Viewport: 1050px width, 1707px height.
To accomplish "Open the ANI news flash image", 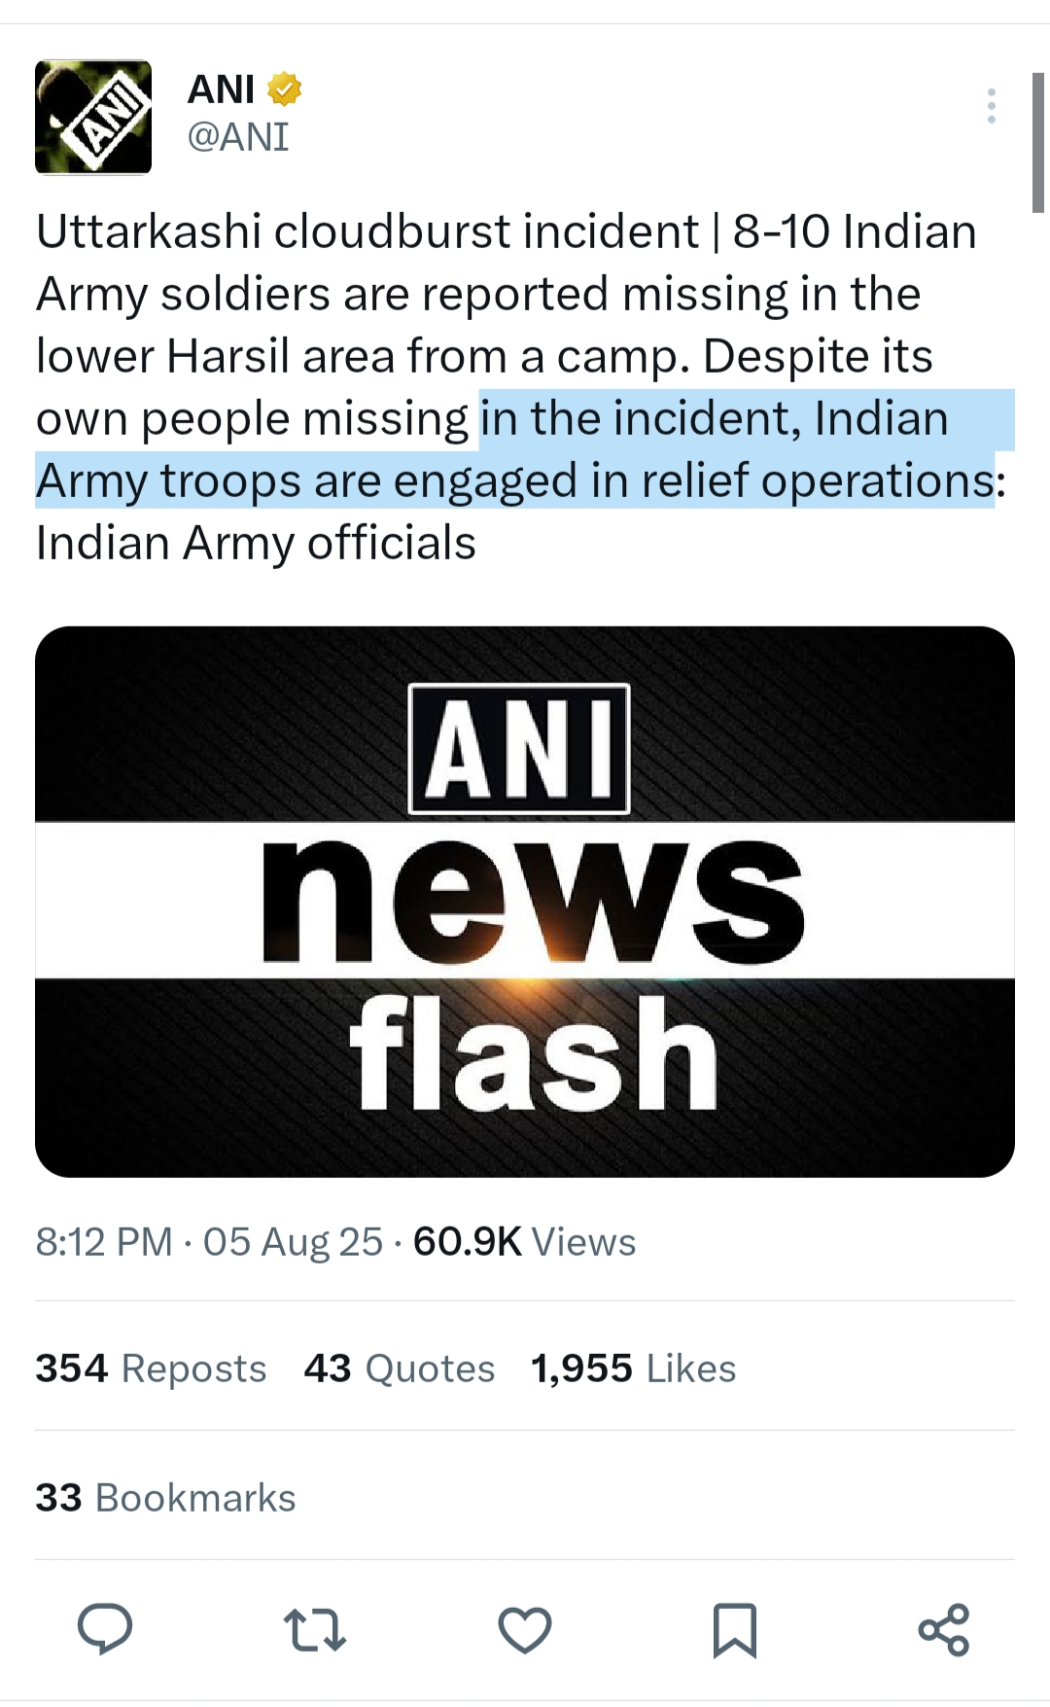I will (x=525, y=902).
